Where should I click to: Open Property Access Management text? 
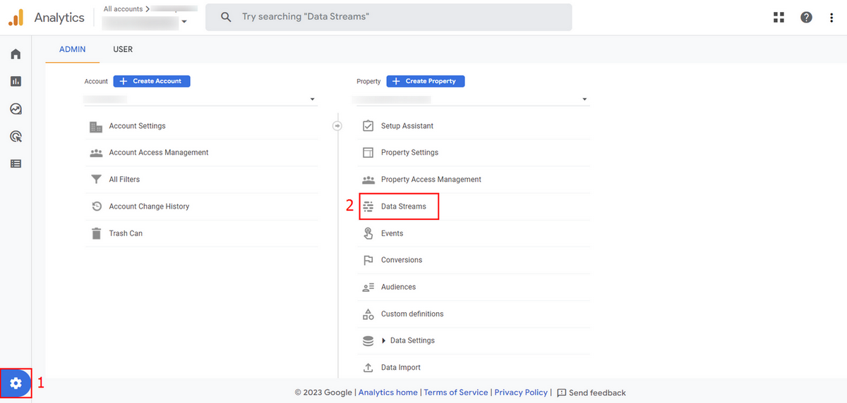click(431, 180)
